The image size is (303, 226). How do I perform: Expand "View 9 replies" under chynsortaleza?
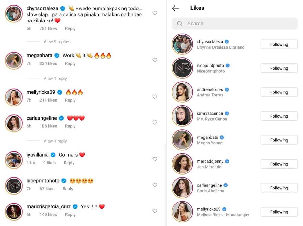(x=57, y=42)
